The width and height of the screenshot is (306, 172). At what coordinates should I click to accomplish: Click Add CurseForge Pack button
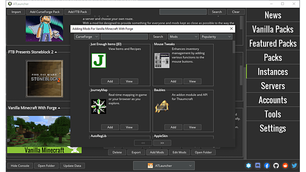click(x=45, y=12)
